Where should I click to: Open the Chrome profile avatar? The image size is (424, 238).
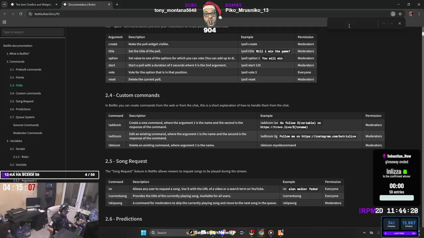411,14
